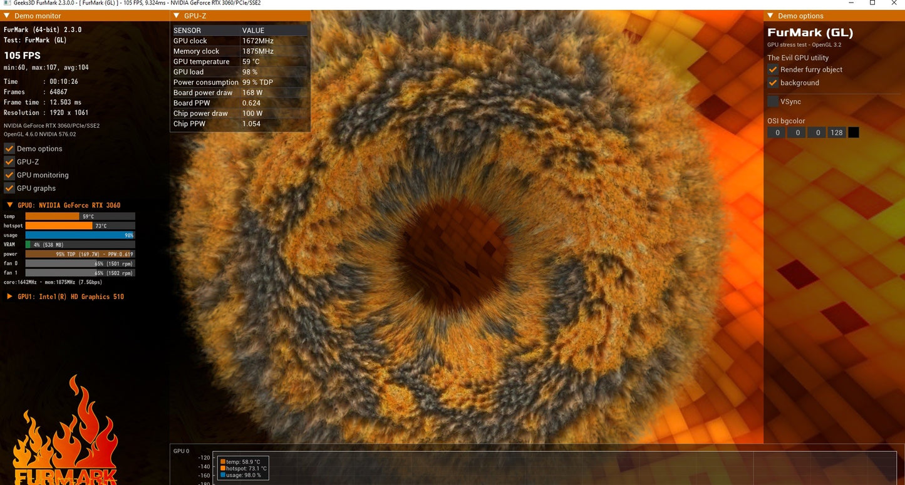Click the OSI bgcolor red value field
This screenshot has width=905, height=485.
tap(777, 133)
